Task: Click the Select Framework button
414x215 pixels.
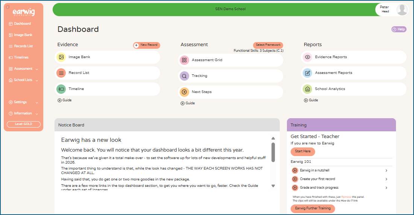Action: (x=268, y=45)
